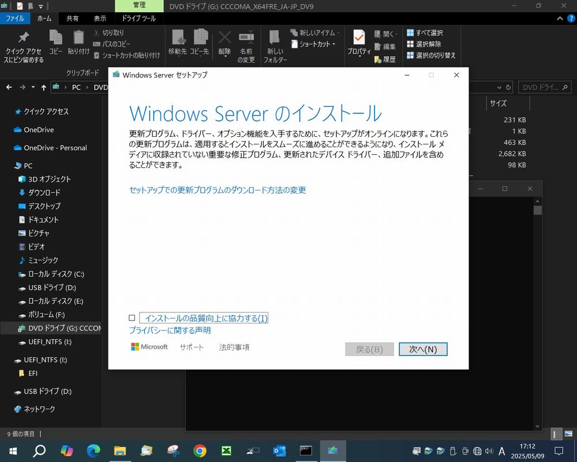Image resolution: width=577 pixels, height=462 pixels.
Task: Click the 名前の変更 rename icon
Action: [x=246, y=37]
